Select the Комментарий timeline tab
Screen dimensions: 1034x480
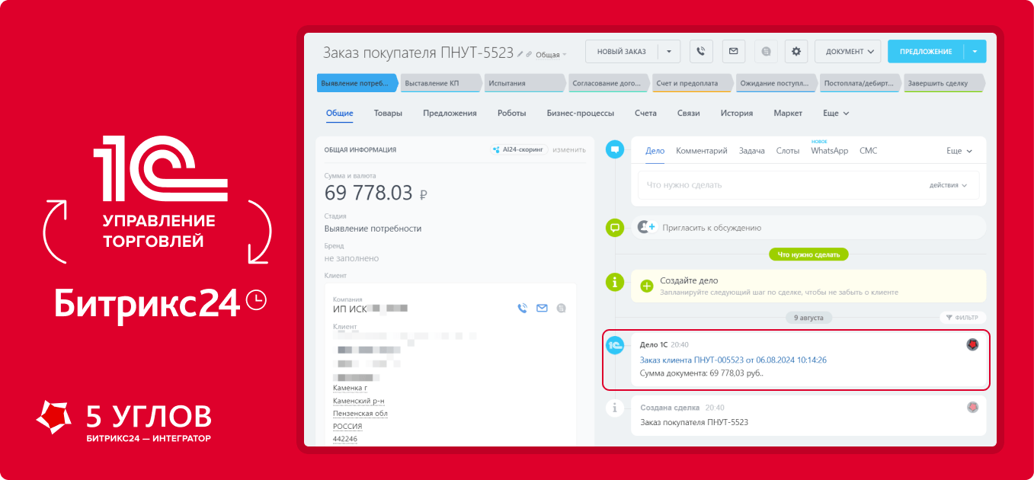point(702,151)
